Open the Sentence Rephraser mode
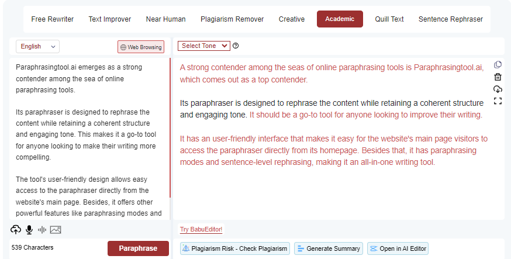 [451, 19]
